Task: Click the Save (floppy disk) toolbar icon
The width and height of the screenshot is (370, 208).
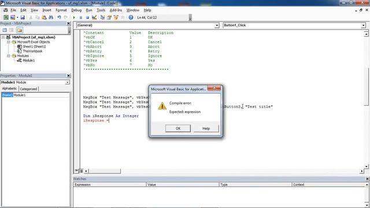Action: 23,17
